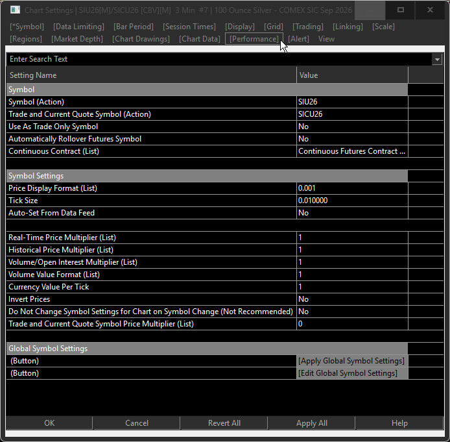This screenshot has width=450, height=442.
Task: Close the Chart Settings window
Action: [x=430, y=10]
